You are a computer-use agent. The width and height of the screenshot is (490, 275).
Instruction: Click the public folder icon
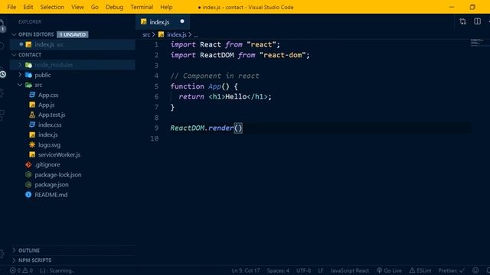point(28,75)
